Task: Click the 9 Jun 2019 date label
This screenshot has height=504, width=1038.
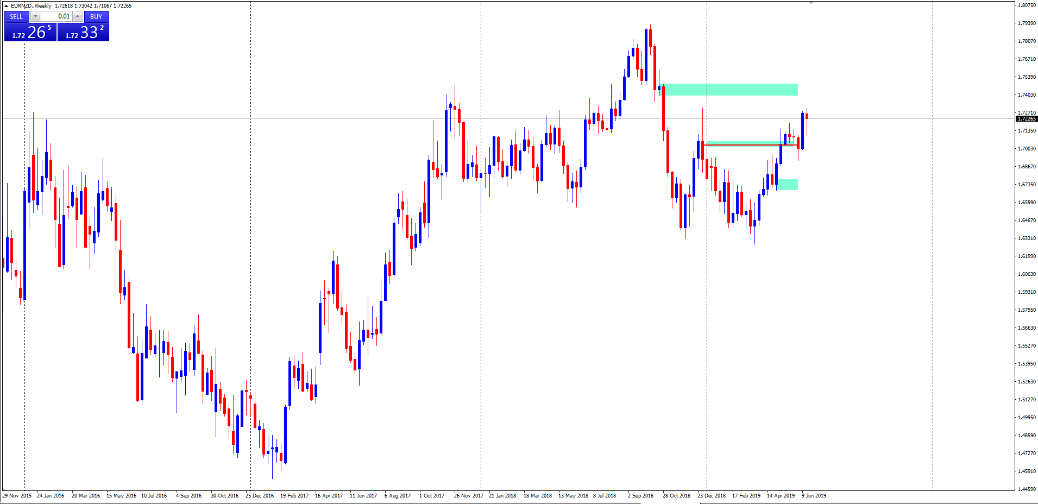Action: [814, 495]
